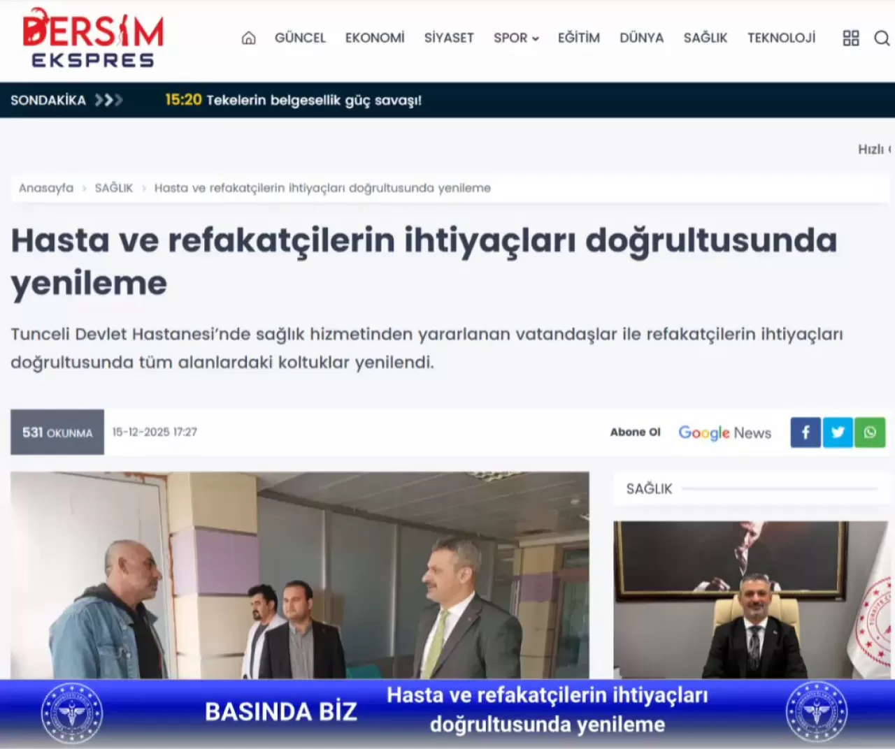Click the Abone Ol option
895x749 pixels.
(x=635, y=432)
